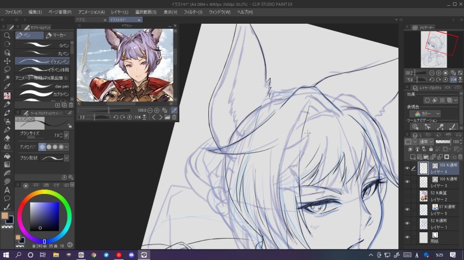Screen dimensions: 464x260
Task: Select the Zoom (magnifier) tool
Action: pos(7,36)
